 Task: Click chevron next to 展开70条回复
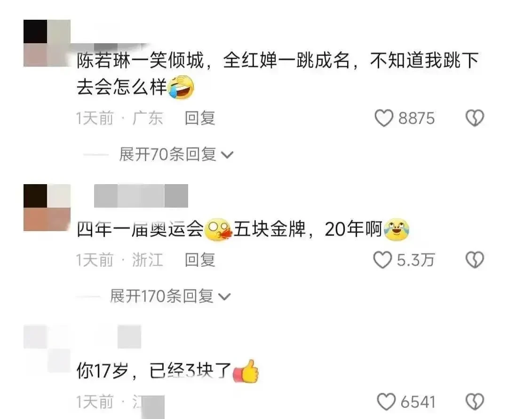(x=227, y=155)
